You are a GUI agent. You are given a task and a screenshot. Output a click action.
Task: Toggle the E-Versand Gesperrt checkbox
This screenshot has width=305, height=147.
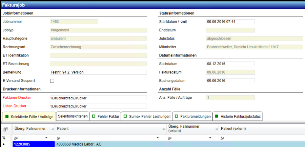(x=52, y=81)
